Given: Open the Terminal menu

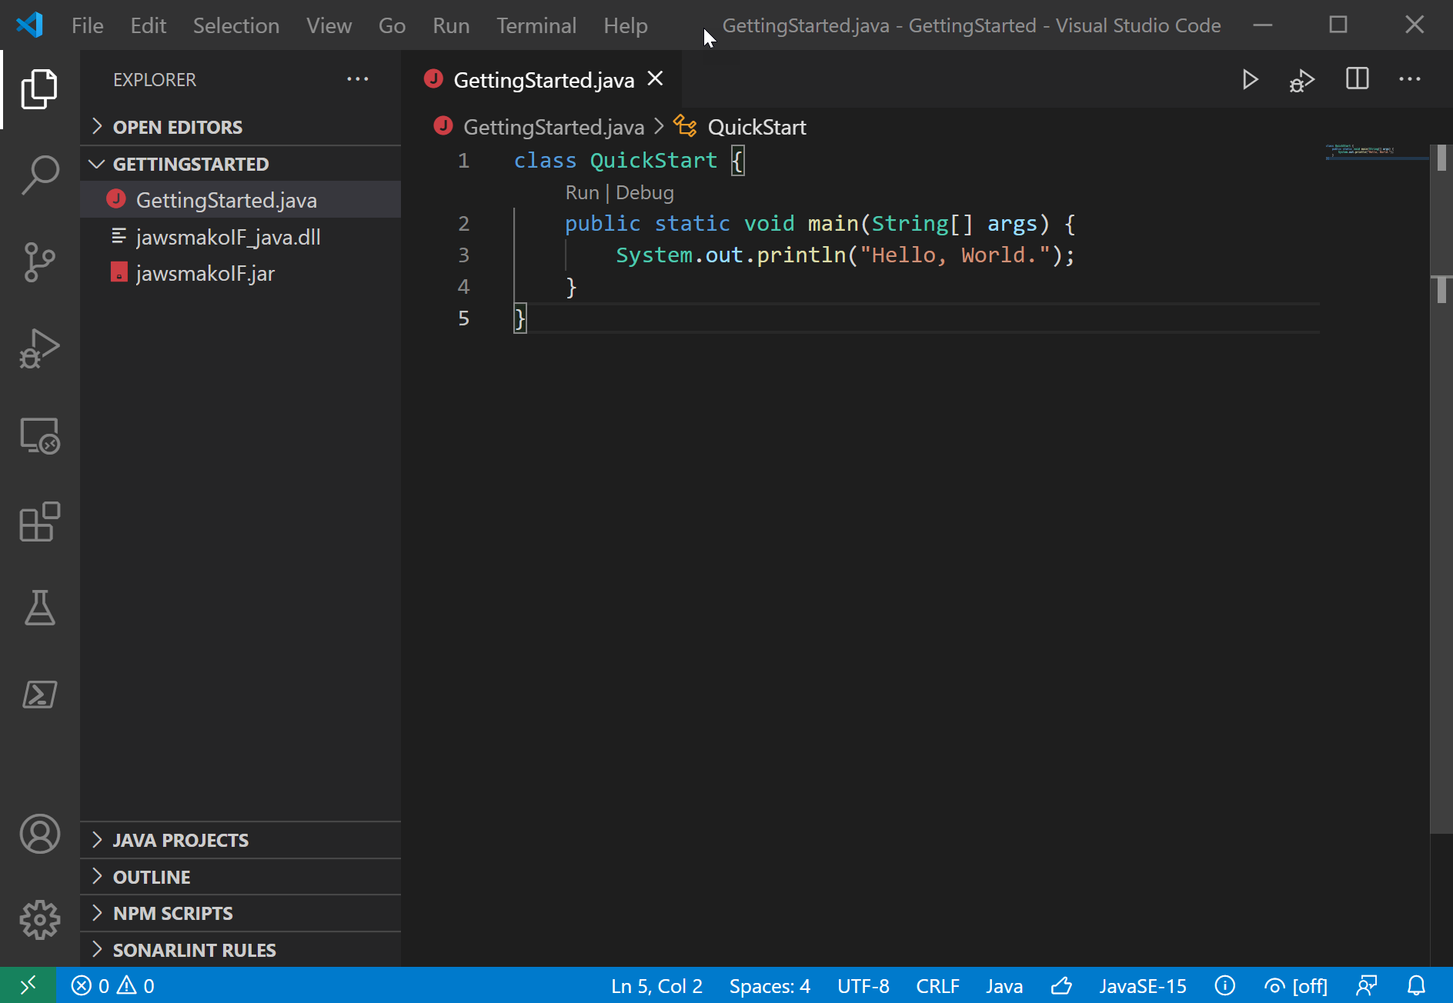Looking at the screenshot, I should (x=536, y=25).
